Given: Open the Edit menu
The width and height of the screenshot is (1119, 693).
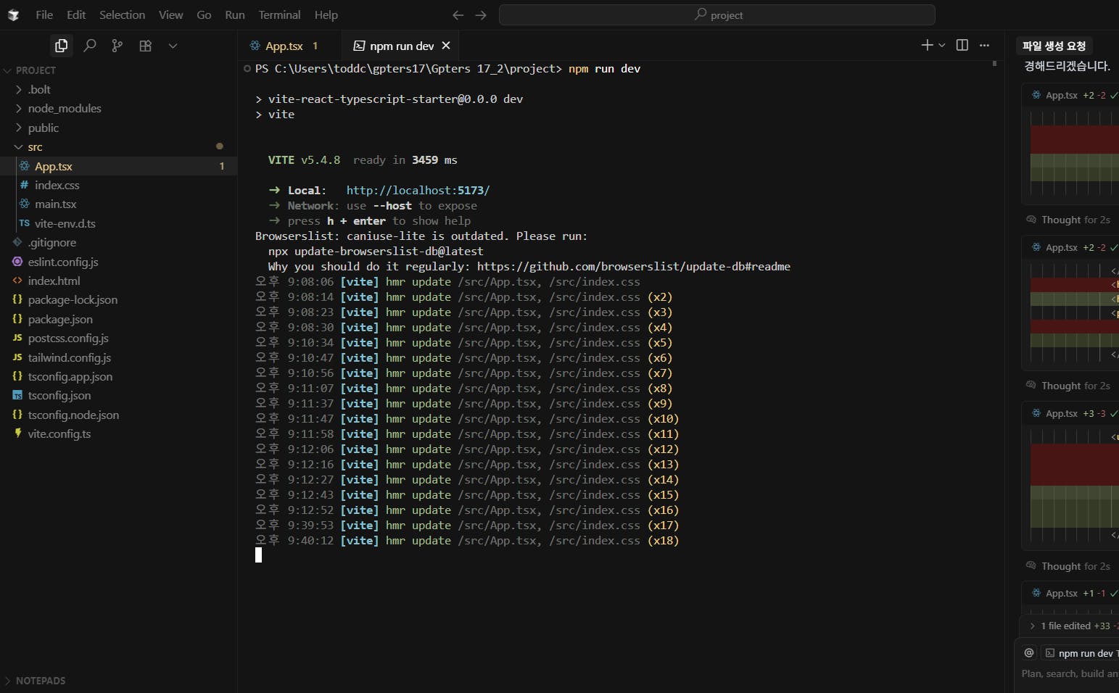Looking at the screenshot, I should (76, 14).
